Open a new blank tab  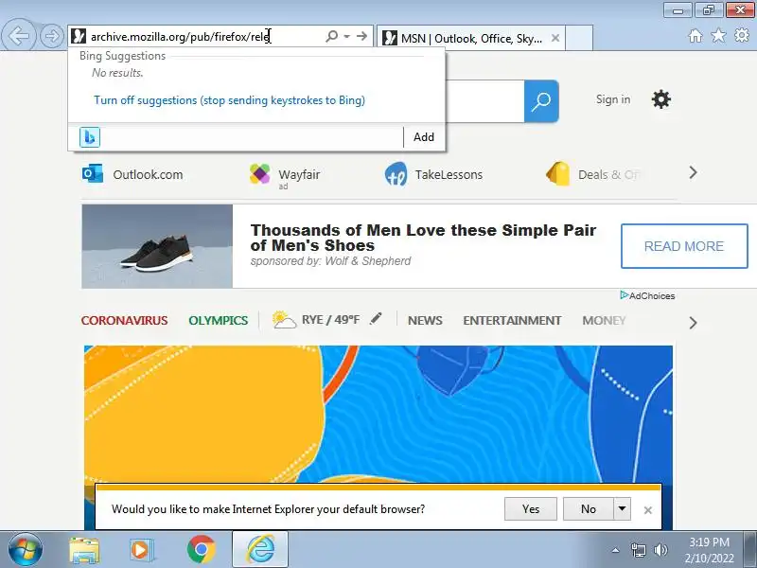pos(579,38)
